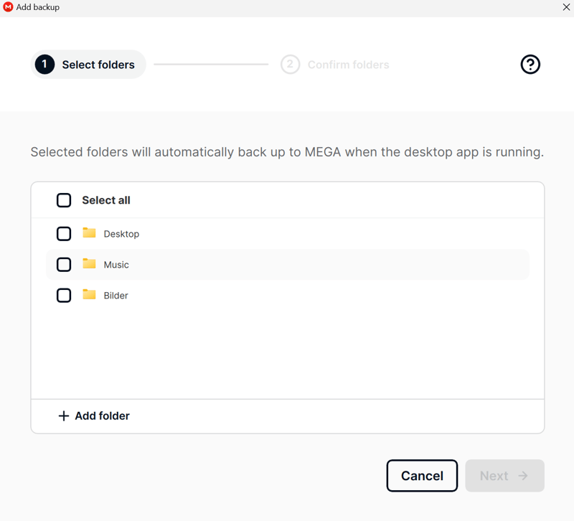Click the Cancel button
The height and width of the screenshot is (521, 574).
point(422,476)
